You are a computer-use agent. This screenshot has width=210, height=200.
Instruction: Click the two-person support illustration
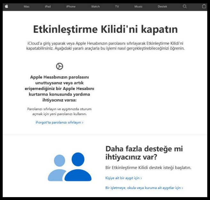tap(70, 167)
